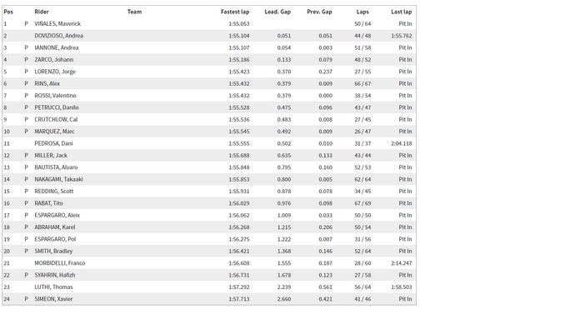Select rider REDDING, Scott
The height and width of the screenshot is (334, 570).
54,192
